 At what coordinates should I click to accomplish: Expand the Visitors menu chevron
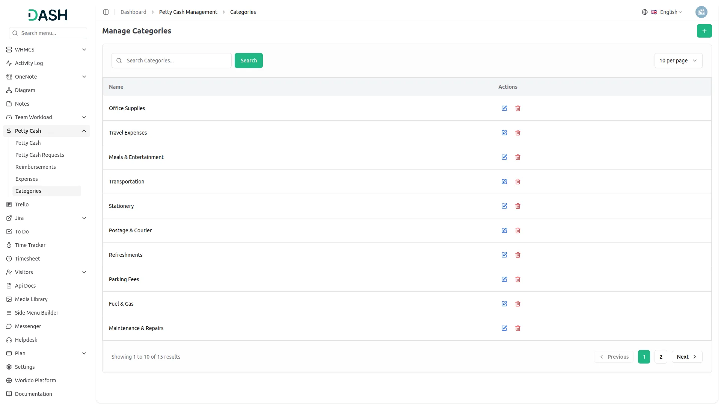coord(84,272)
